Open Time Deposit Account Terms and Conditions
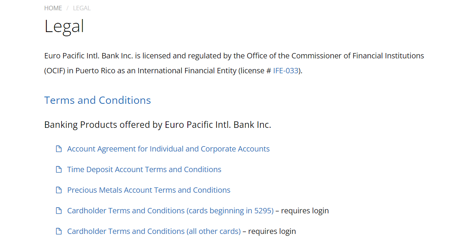 (144, 169)
